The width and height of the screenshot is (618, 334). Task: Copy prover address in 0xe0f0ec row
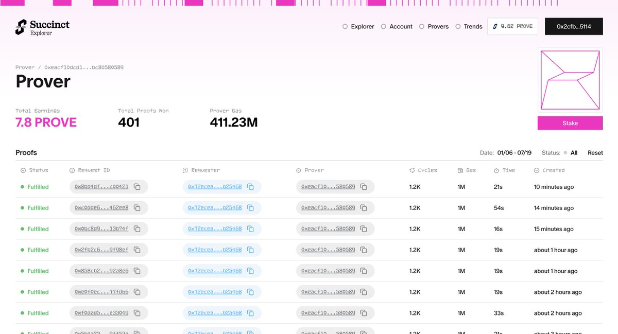[x=364, y=292]
